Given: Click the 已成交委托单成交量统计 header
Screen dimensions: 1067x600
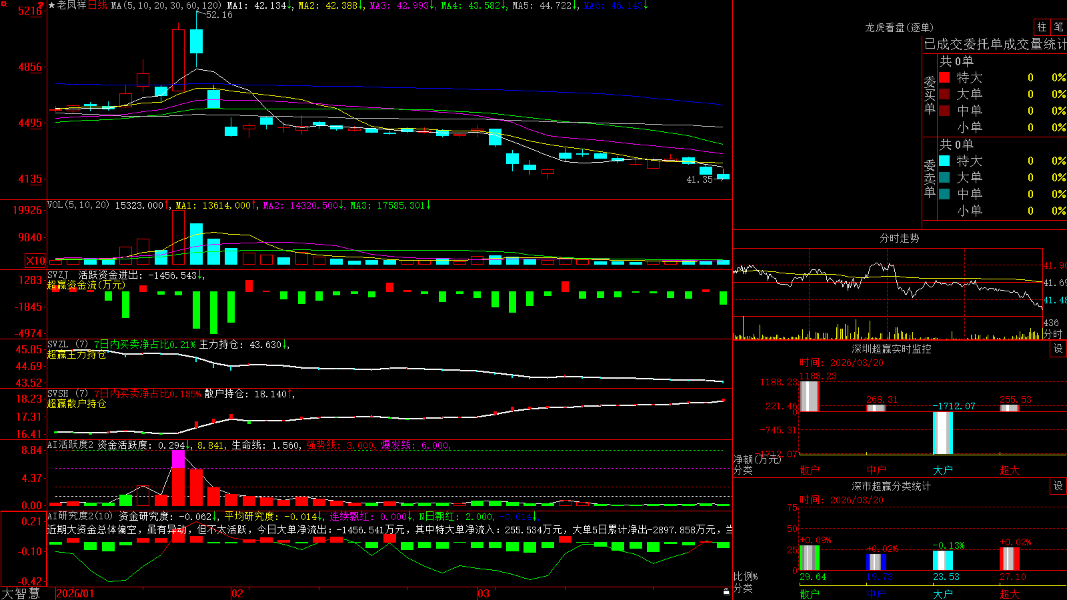Looking at the screenshot, I should [995, 44].
